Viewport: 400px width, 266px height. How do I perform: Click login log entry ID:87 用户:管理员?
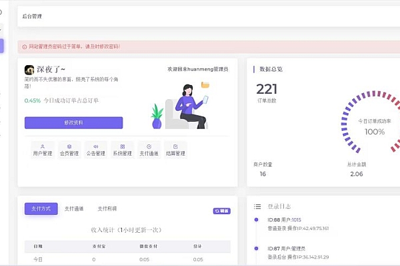[x=286, y=249]
